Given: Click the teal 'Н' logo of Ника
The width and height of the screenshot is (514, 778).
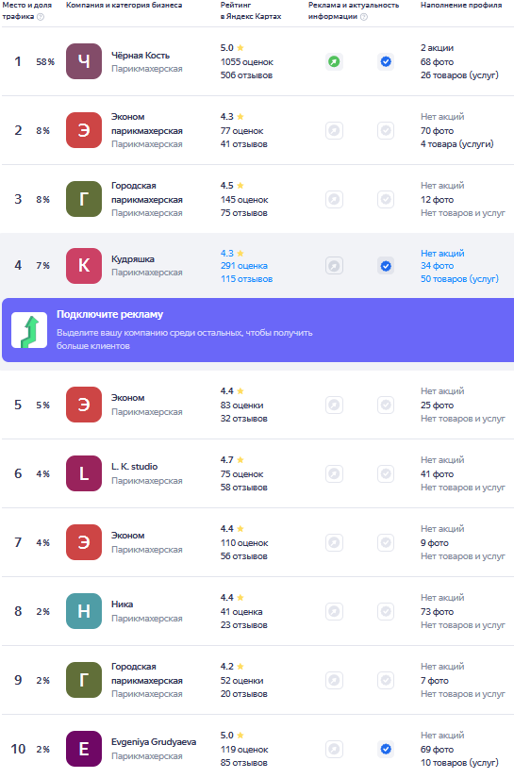Looking at the screenshot, I should click(x=84, y=611).
